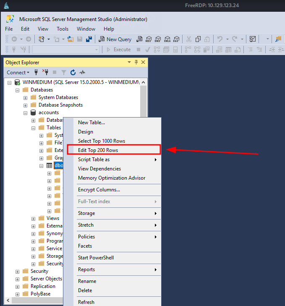Click the New Query button
The height and width of the screenshot is (306, 285).
[115, 39]
